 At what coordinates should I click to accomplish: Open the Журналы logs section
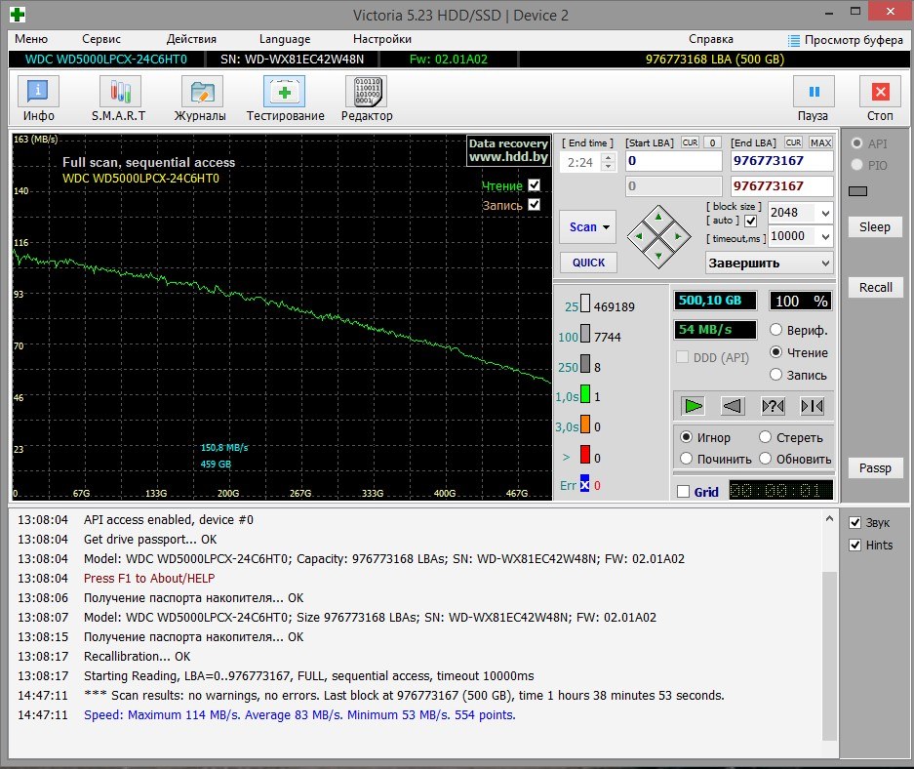click(201, 92)
